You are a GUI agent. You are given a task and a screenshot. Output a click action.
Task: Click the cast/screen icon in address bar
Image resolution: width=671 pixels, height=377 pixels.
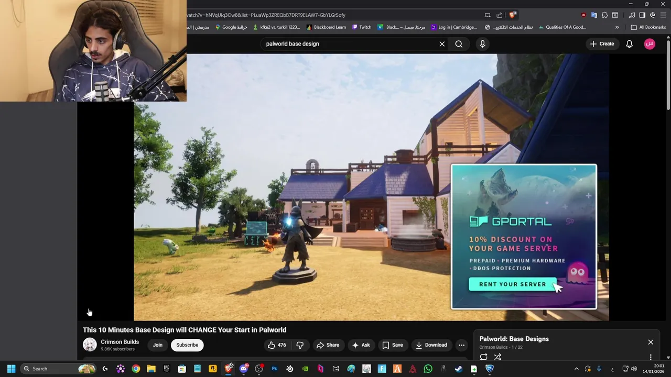tap(488, 15)
